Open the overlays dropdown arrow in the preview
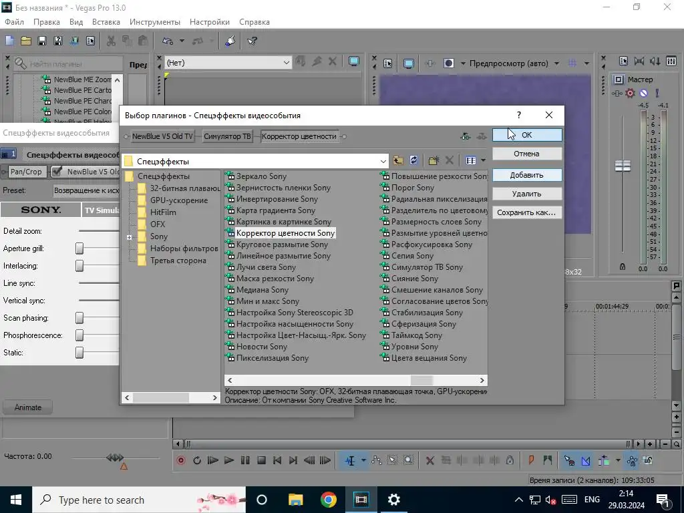This screenshot has width=684, height=513. (586, 63)
